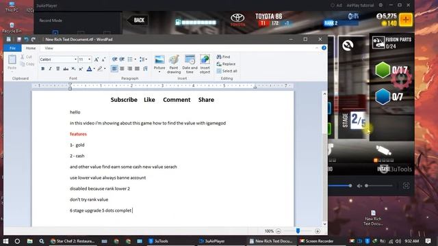Viewport: 438px width, 246px height.
Task: Click Select all in Editing group
Action: tap(227, 71)
